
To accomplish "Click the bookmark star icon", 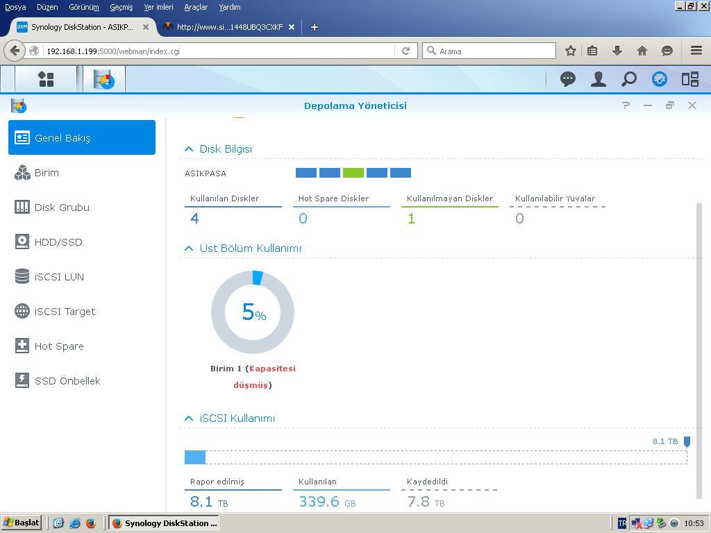I will (570, 51).
